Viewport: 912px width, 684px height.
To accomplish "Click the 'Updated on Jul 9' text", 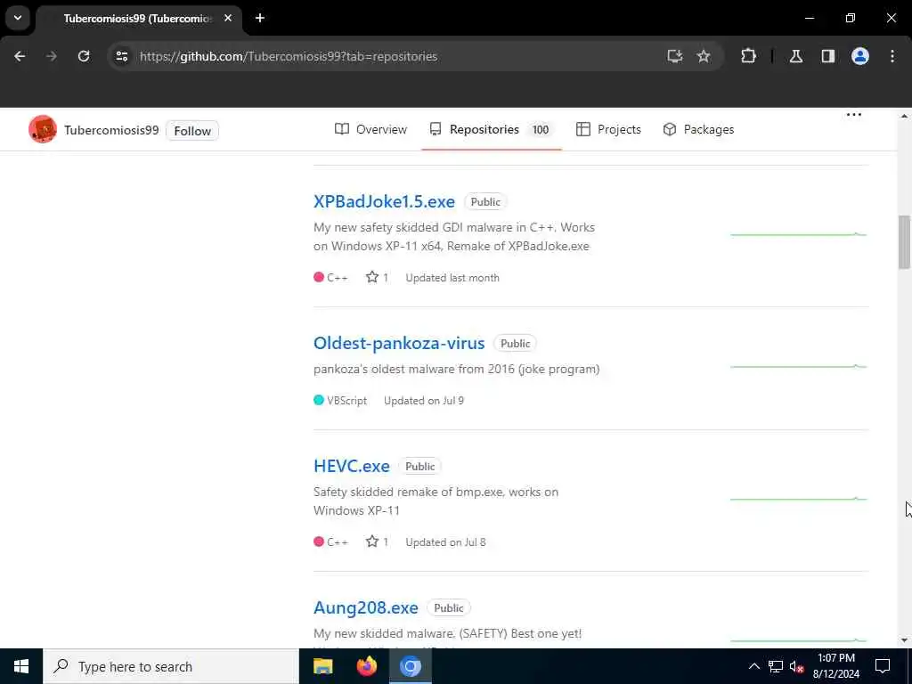I will 423,401.
